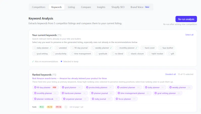Select the faux leather keyword
This screenshot has width=201, height=114.
point(166,48)
